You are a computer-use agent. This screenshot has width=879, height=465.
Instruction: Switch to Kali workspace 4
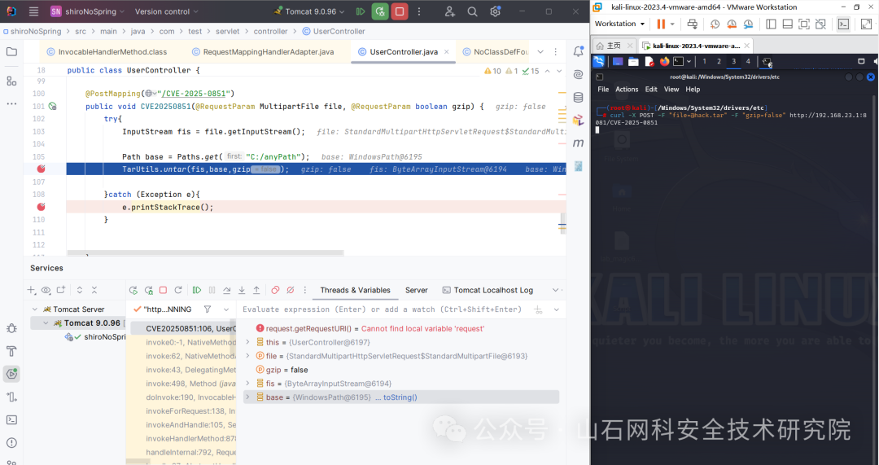(x=748, y=61)
